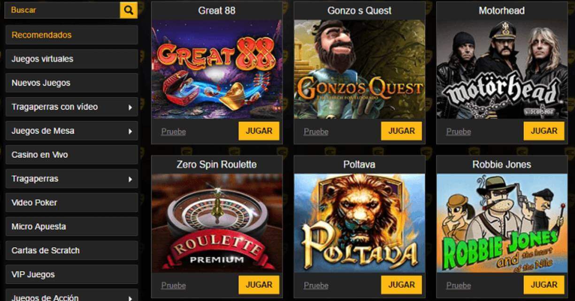Expand the Juegos de Mesa arrow

click(130, 131)
